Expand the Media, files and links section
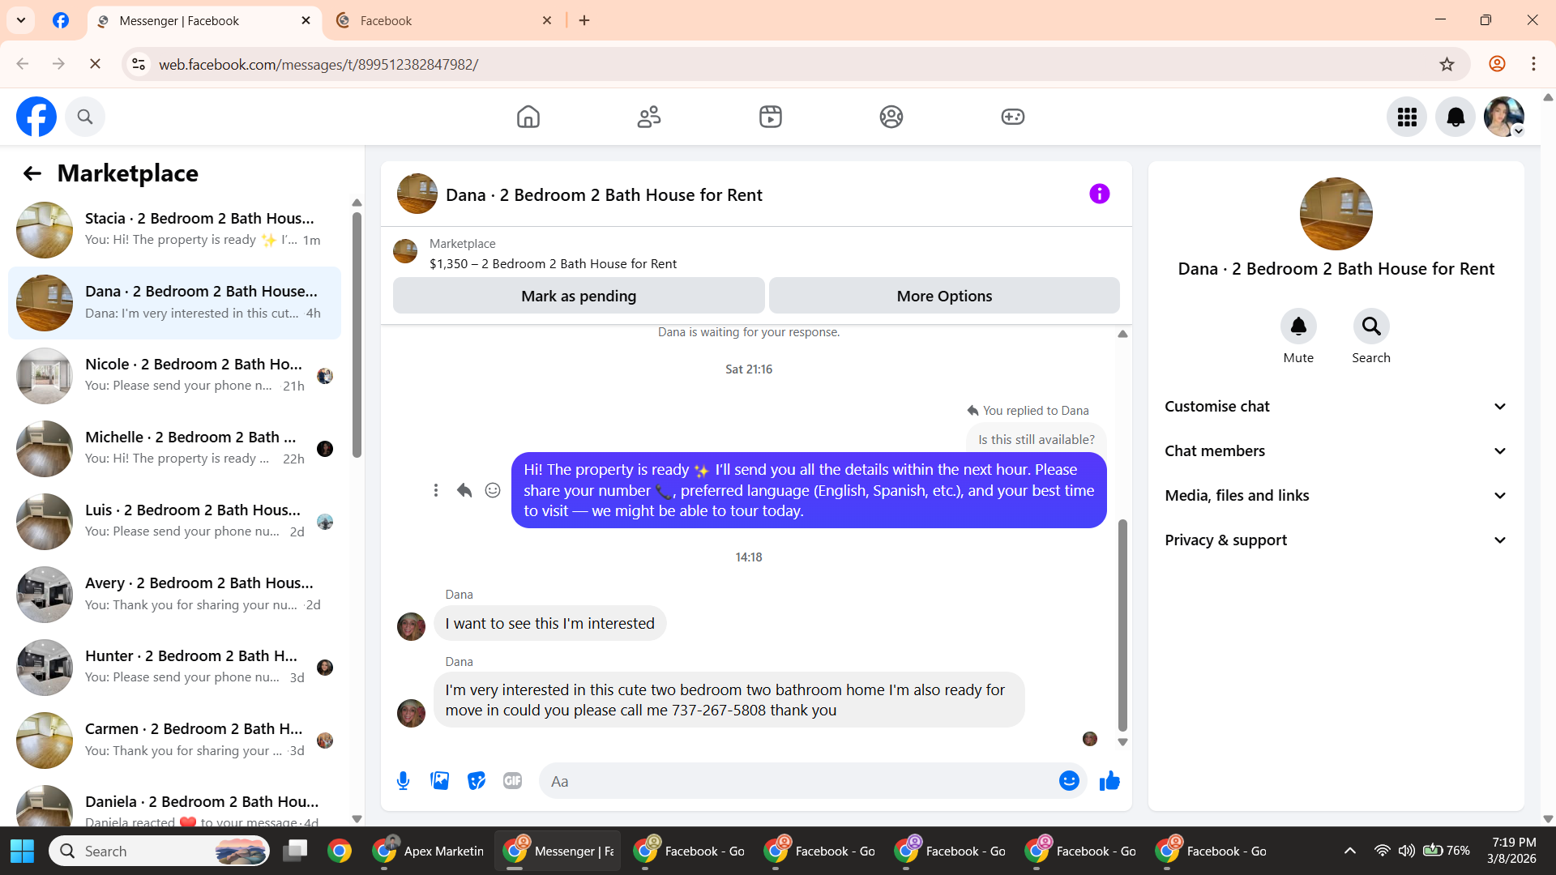The width and height of the screenshot is (1556, 875). (x=1336, y=496)
